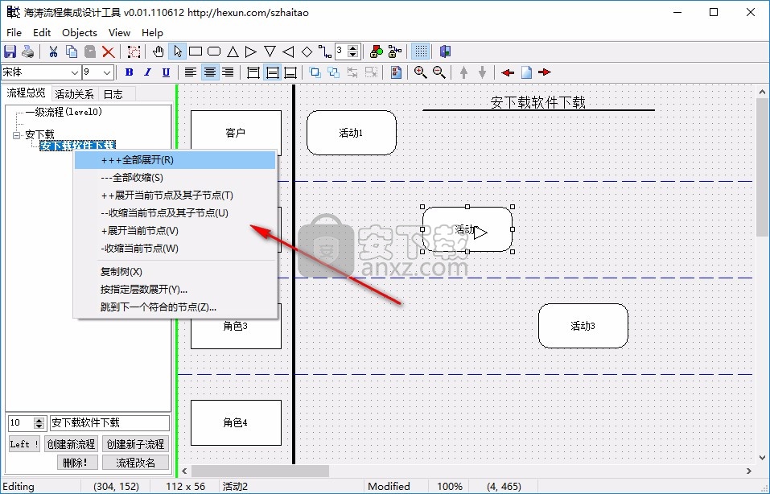Screen dimensions: 770x494
Task: Open the File menu
Action: pos(14,32)
